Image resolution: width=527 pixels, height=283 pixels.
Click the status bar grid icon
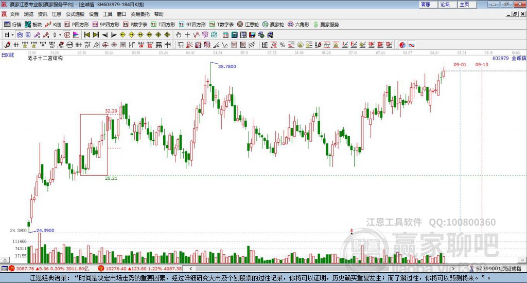click(x=4, y=269)
